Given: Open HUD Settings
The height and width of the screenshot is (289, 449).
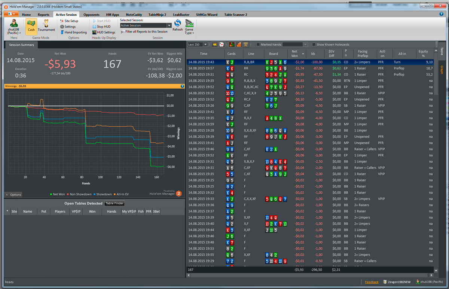Looking at the screenshot, I should tap(104, 32).
